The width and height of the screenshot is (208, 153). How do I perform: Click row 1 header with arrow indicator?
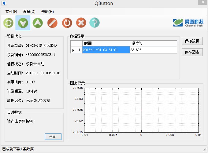(76, 50)
